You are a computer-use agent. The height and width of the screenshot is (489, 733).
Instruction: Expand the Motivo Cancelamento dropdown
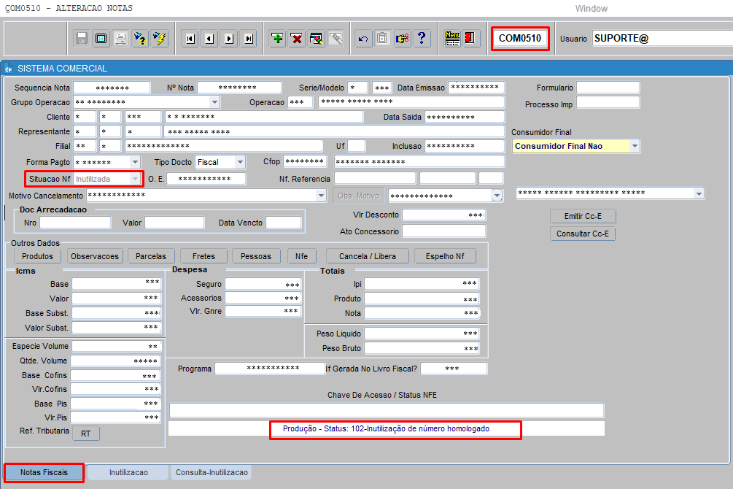(x=321, y=196)
